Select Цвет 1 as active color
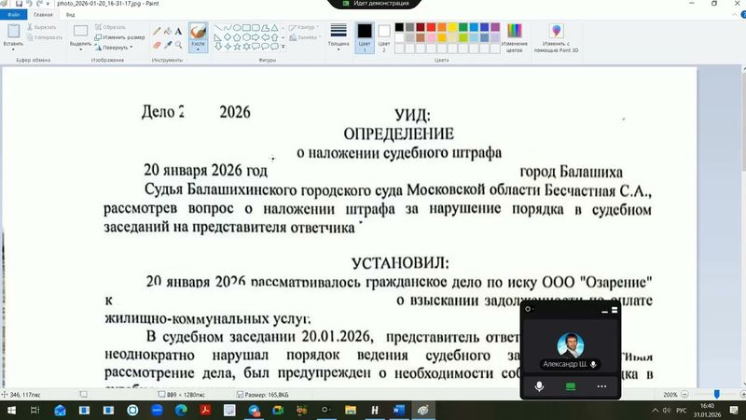The height and width of the screenshot is (420, 746). (x=365, y=37)
